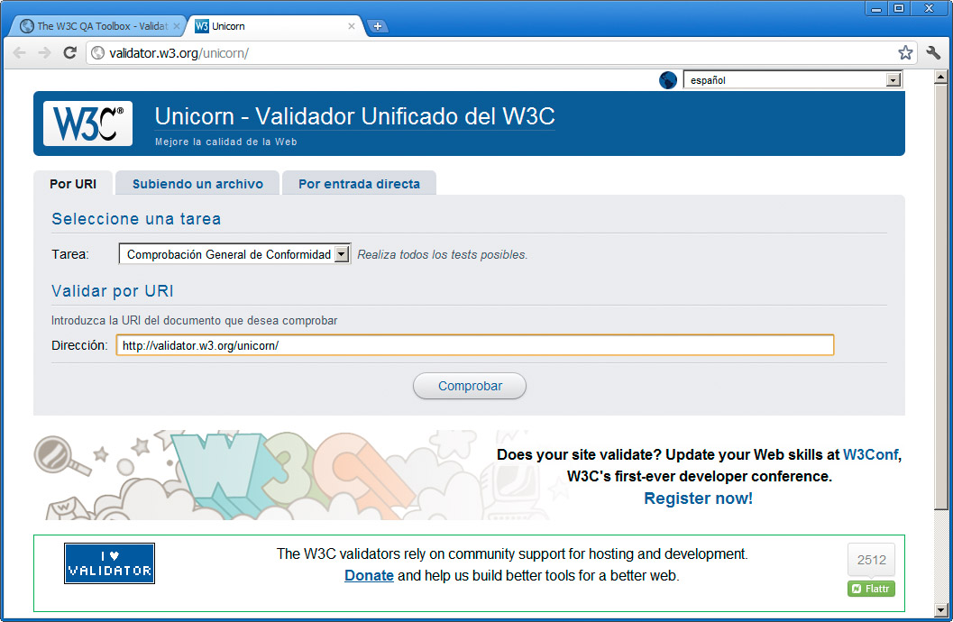Bookmark this page with the star icon
Image resolution: width=953 pixels, height=622 pixels.
[905, 53]
